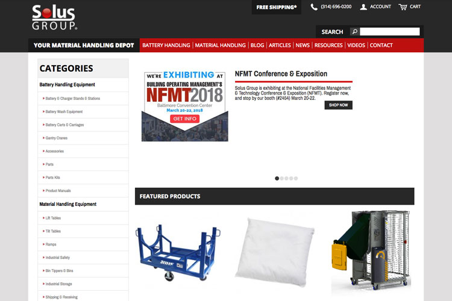Click the search magnifier icon
The width and height of the screenshot is (452, 301).
(355, 31)
